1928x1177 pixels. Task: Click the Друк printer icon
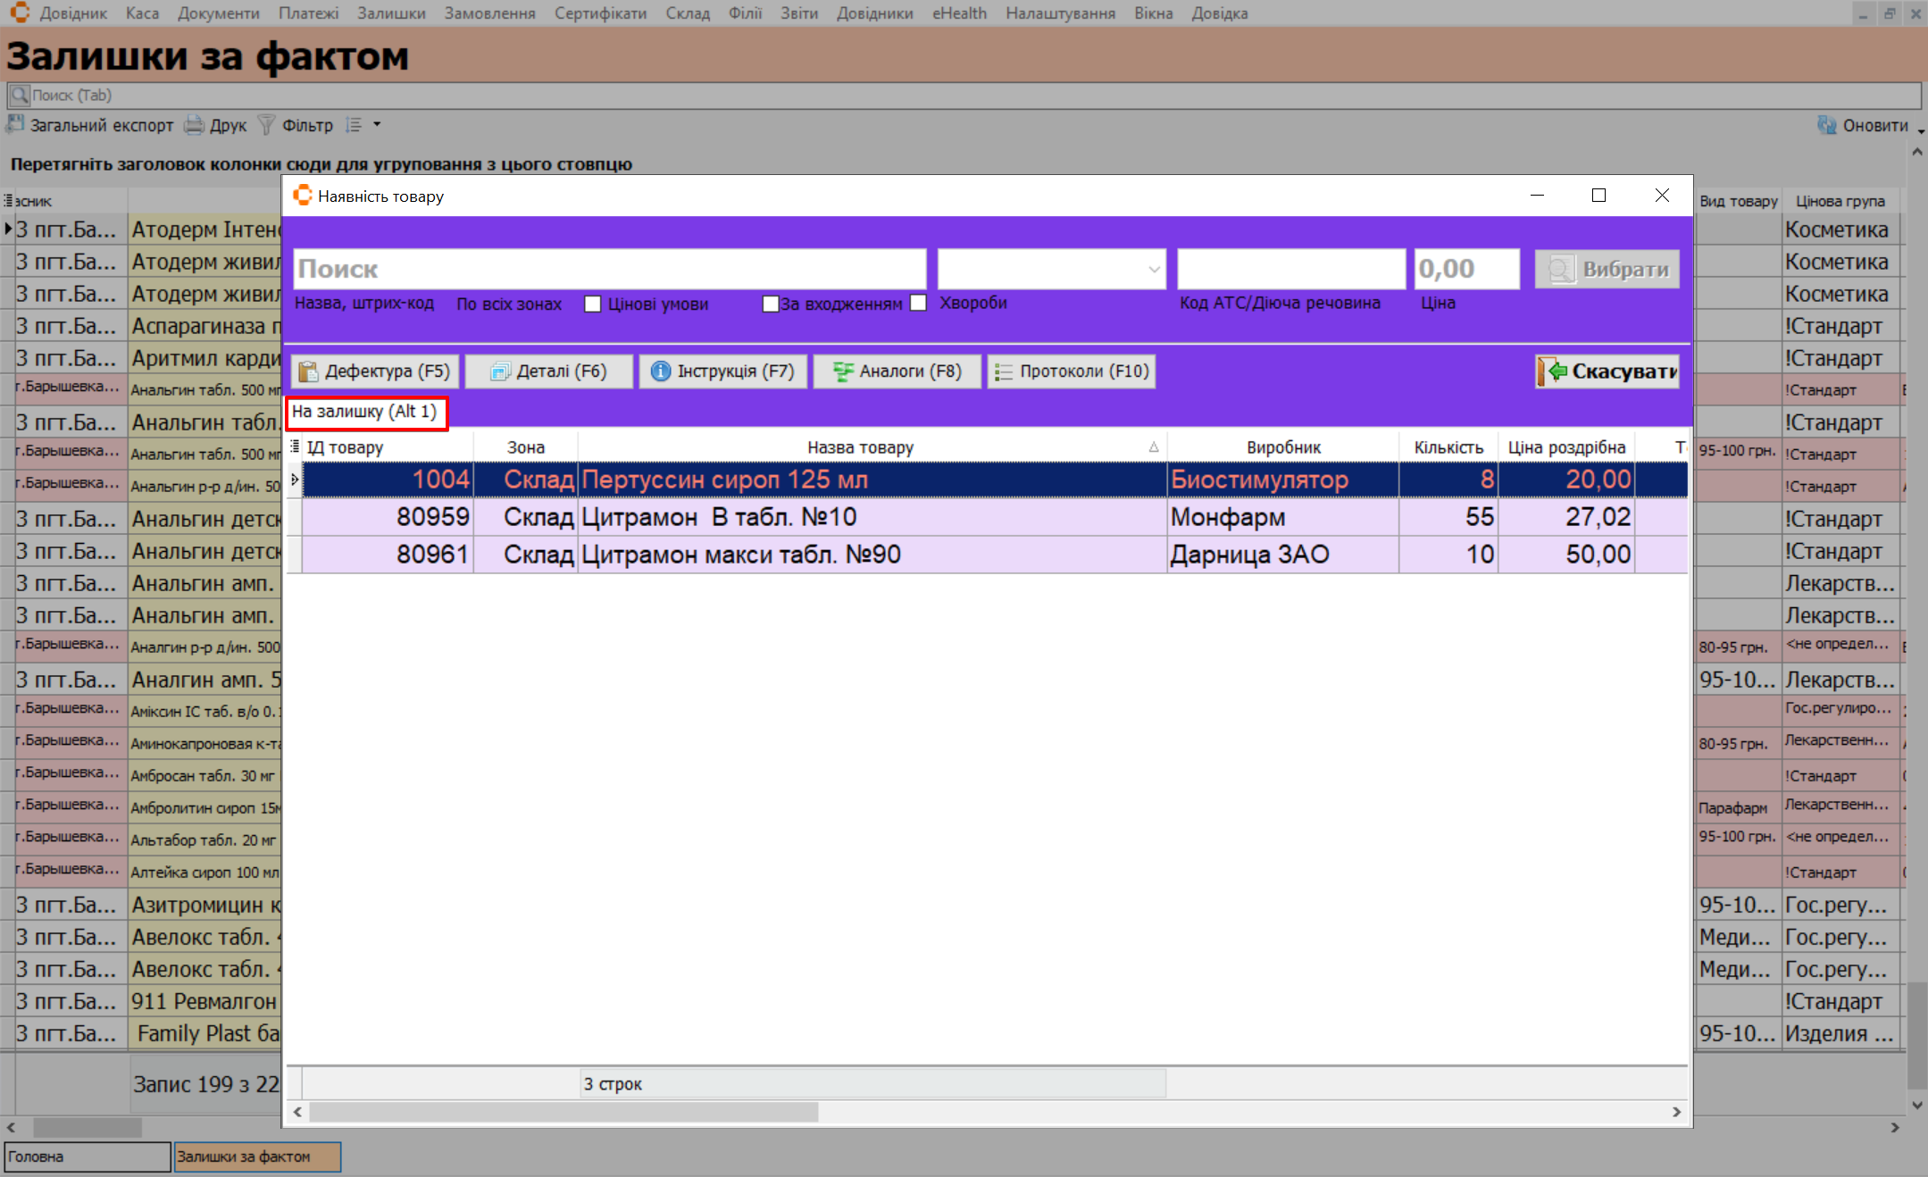click(194, 125)
